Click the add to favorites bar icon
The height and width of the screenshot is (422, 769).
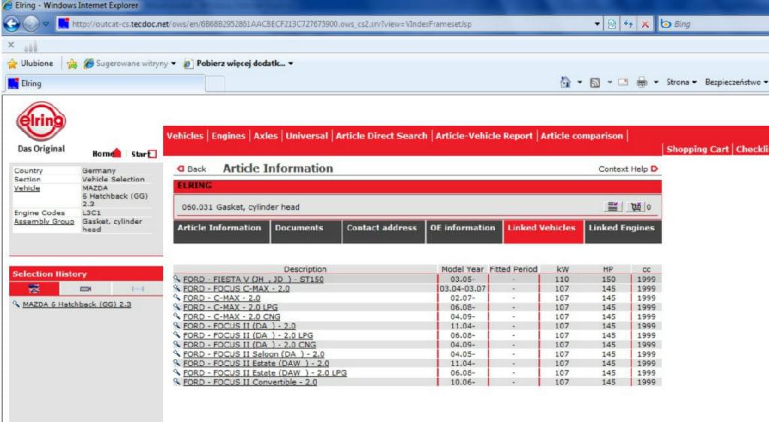click(x=72, y=64)
